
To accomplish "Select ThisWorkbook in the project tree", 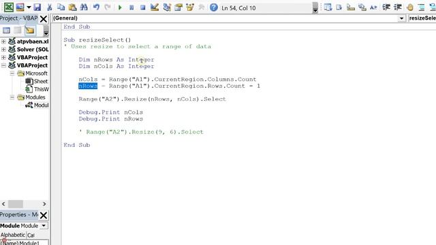I will [42, 89].
